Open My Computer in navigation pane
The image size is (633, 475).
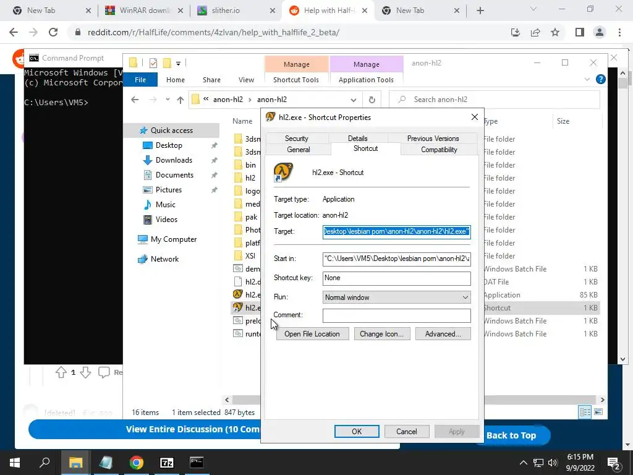[174, 239]
